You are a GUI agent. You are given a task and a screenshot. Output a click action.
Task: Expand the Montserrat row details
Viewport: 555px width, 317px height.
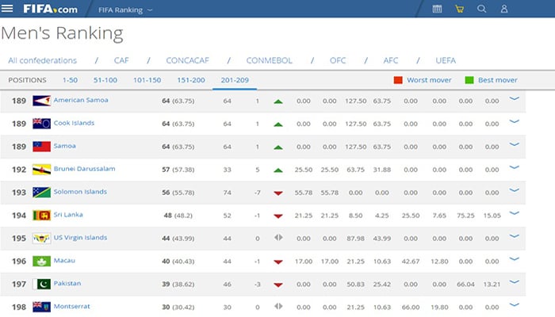click(514, 304)
